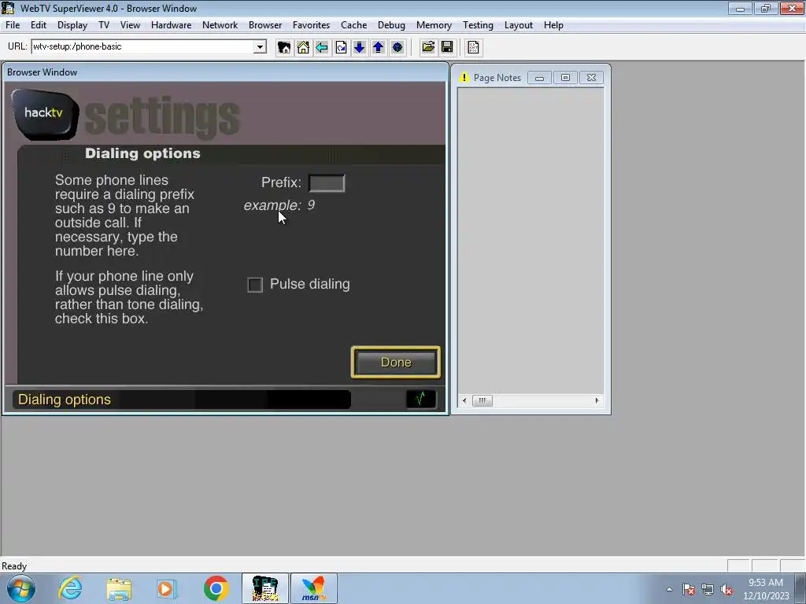Open the Edit menu

click(39, 25)
